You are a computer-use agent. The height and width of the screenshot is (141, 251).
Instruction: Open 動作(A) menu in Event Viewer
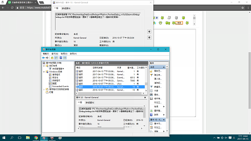(55, 54)
